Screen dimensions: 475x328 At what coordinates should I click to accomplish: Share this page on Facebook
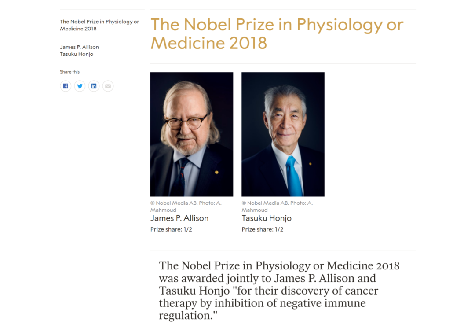pos(66,86)
